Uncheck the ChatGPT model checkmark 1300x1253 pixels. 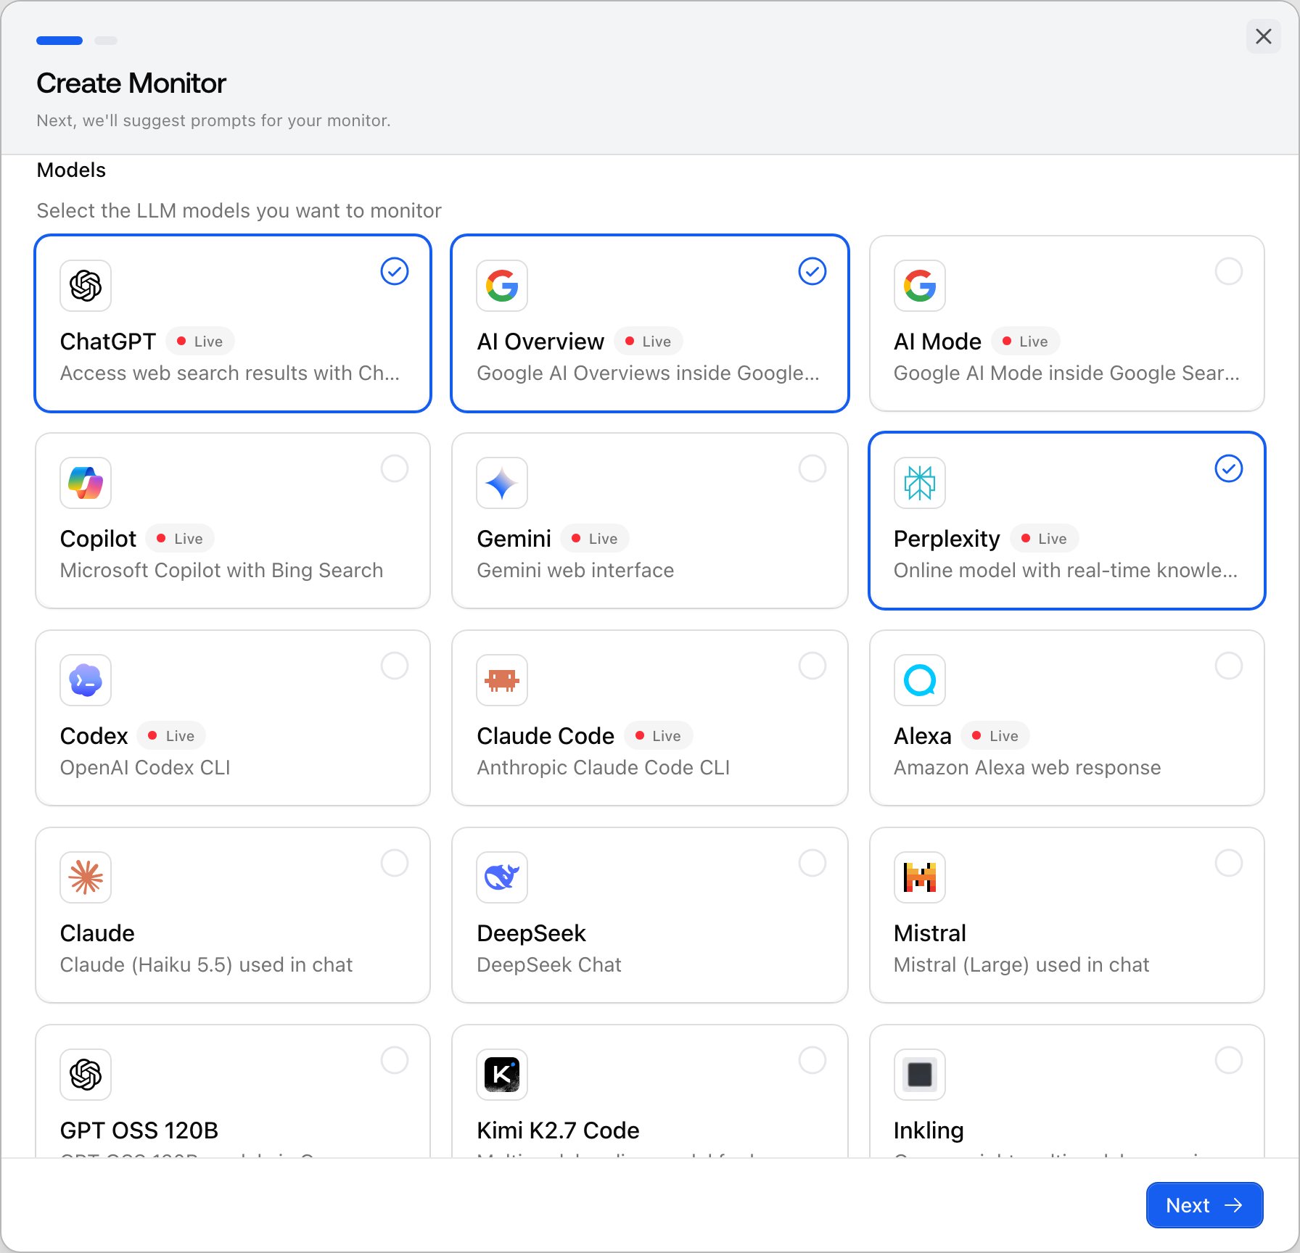395,271
